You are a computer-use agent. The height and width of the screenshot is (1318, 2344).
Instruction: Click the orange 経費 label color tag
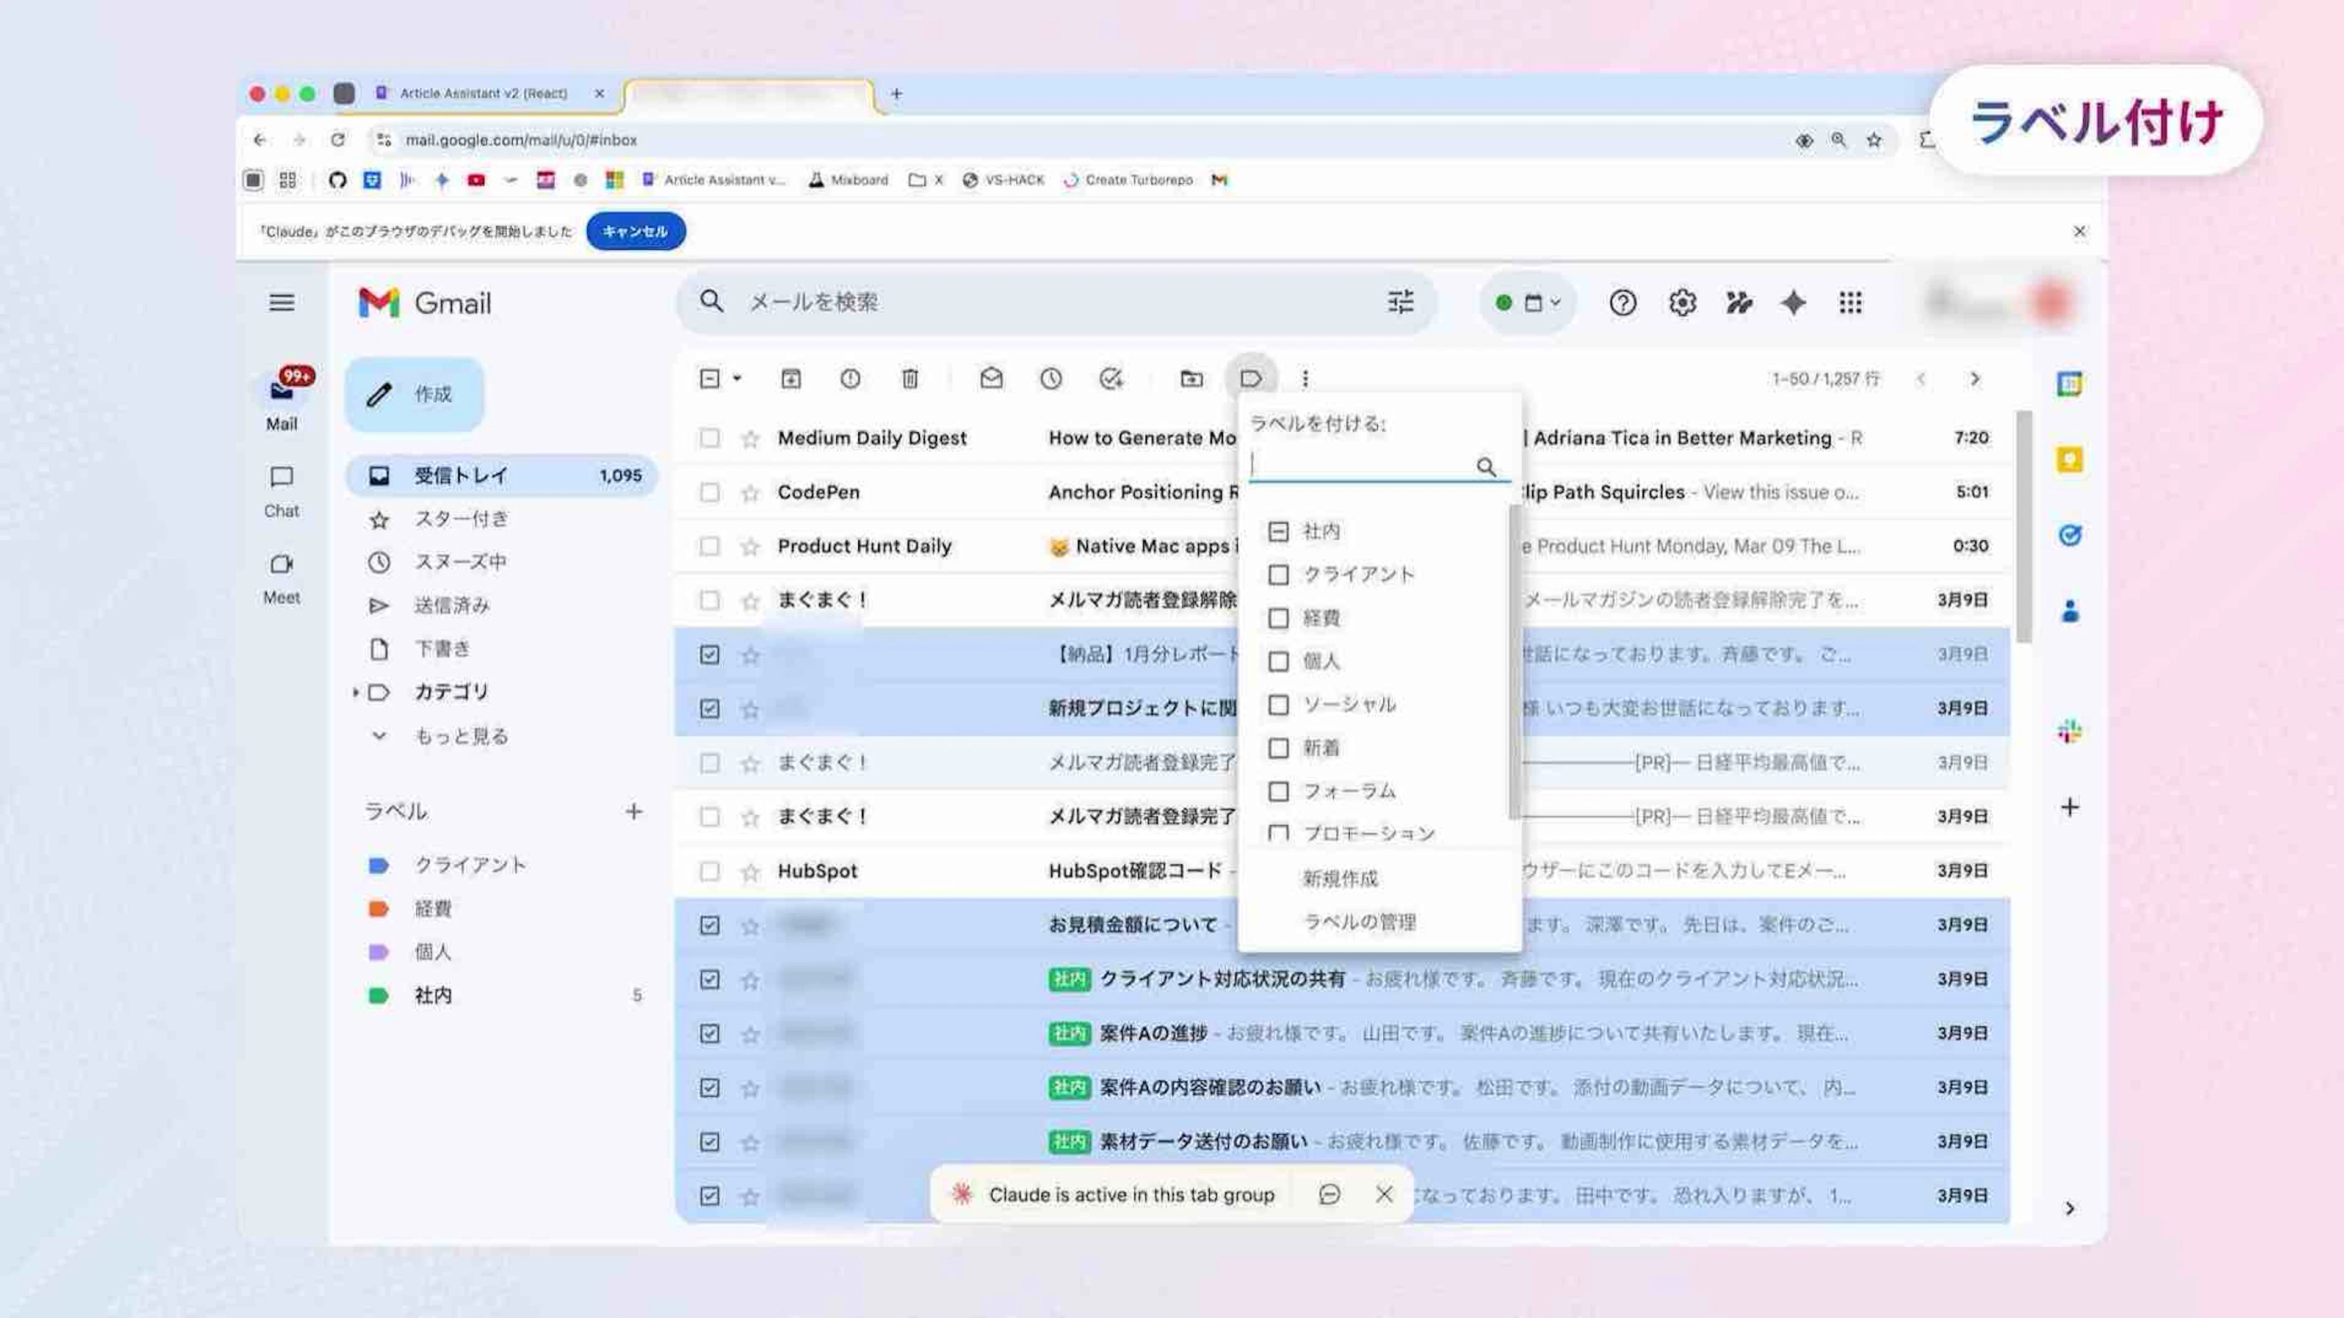[378, 908]
